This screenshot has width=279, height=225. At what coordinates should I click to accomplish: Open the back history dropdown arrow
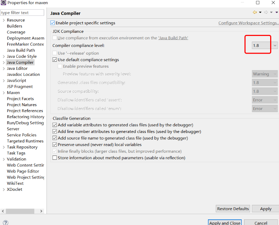click(x=260, y=12)
